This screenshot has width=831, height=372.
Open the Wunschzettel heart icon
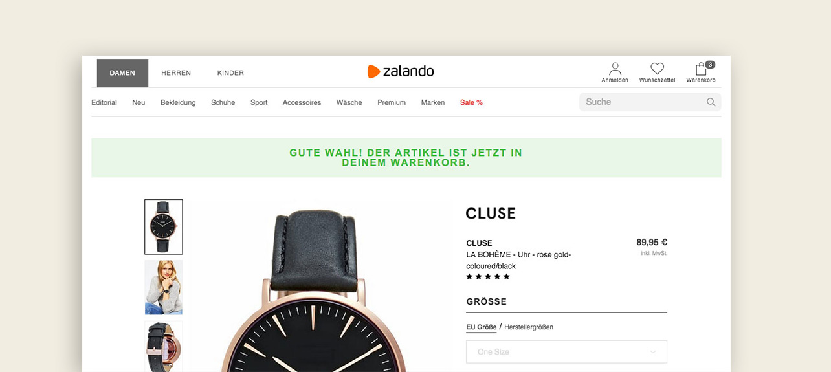[x=657, y=69]
